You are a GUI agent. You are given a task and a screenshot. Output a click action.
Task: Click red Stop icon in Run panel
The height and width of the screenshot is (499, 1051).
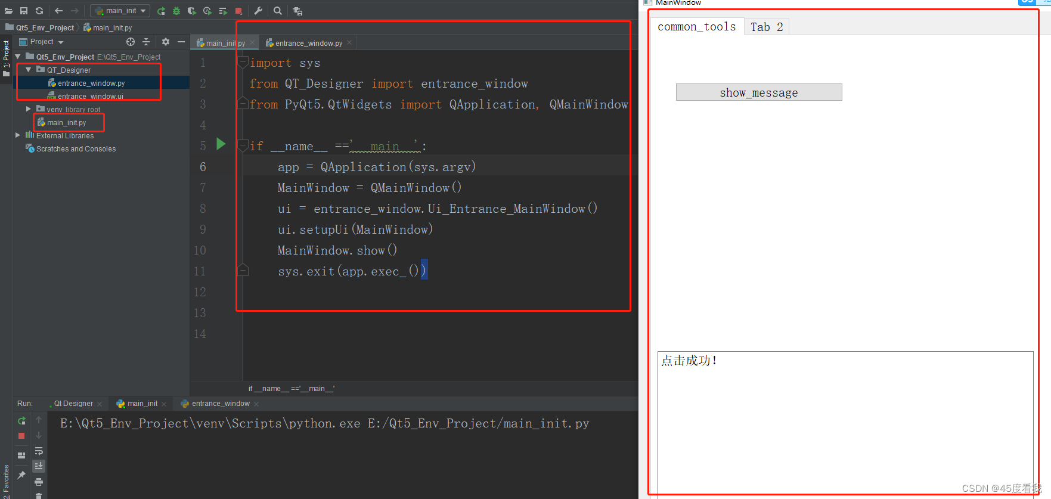pyautogui.click(x=21, y=436)
